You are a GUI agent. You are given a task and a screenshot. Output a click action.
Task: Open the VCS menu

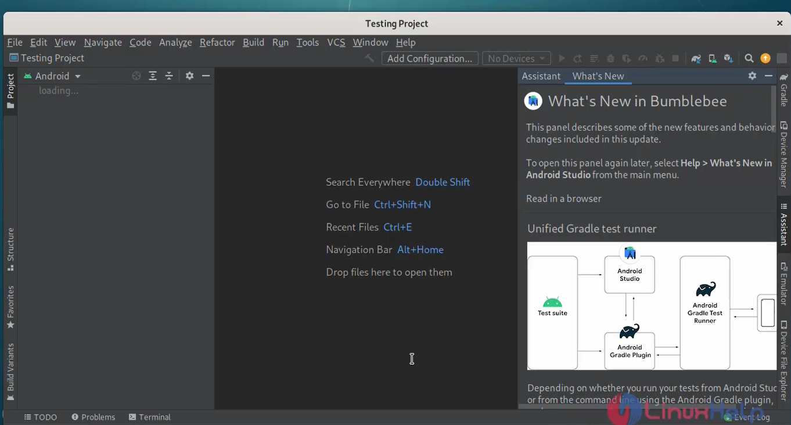click(336, 42)
